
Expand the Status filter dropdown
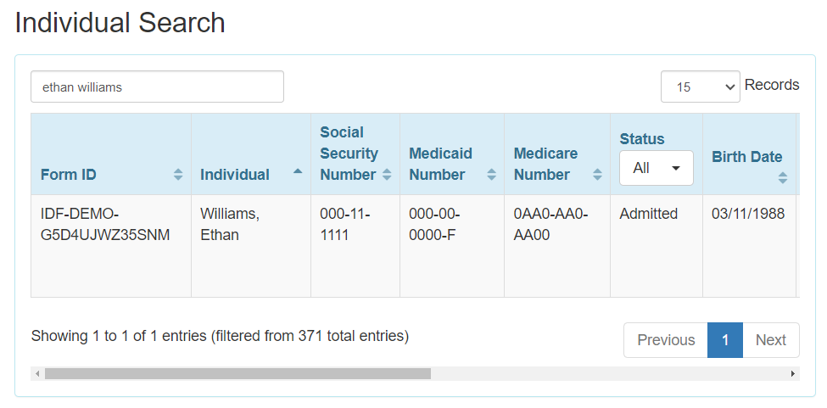point(656,168)
